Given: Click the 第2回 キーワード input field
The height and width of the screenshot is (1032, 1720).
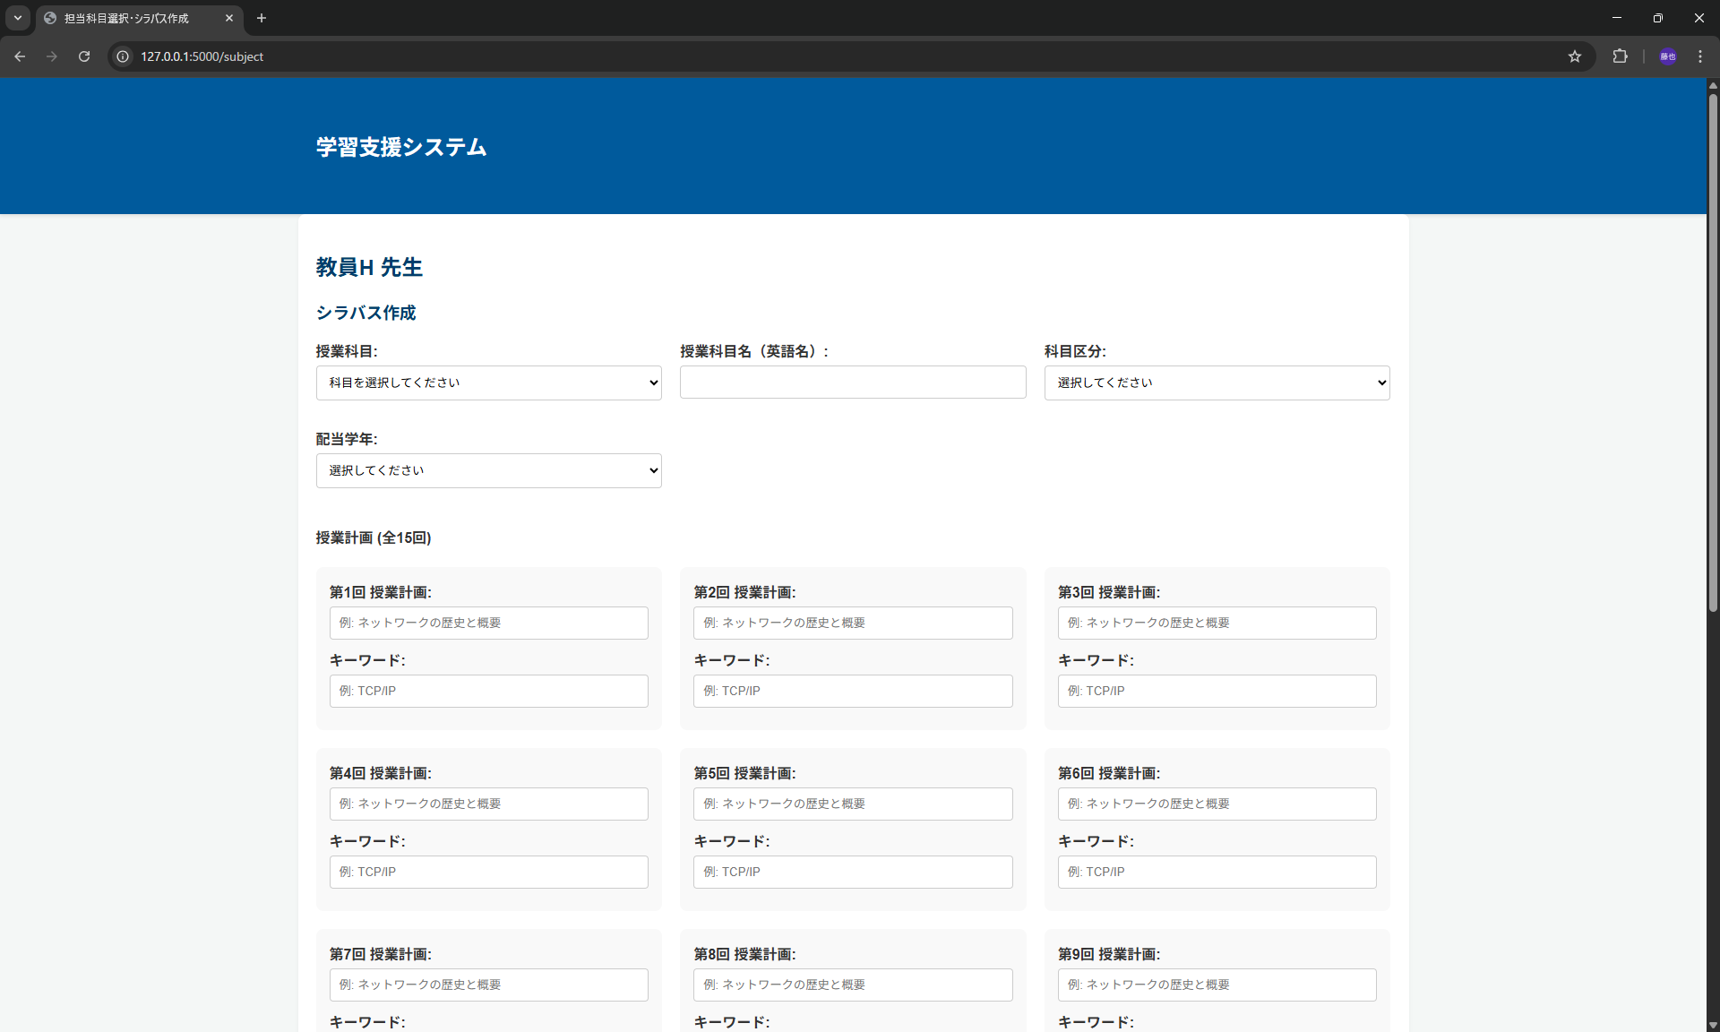Looking at the screenshot, I should point(852,691).
